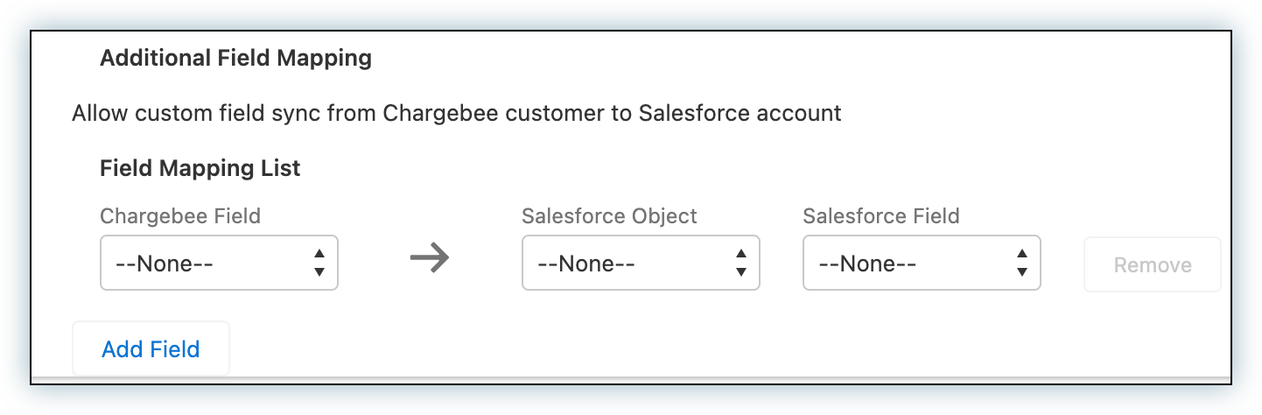Click the up triangle in Salesforce Field select
This screenshot has height=415, width=1262.
[1022, 254]
